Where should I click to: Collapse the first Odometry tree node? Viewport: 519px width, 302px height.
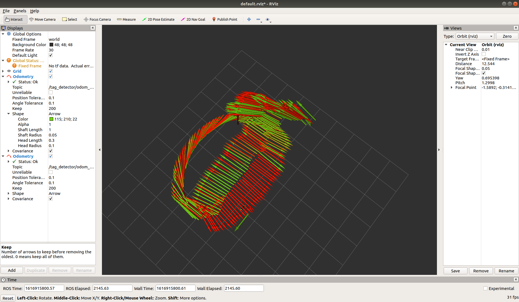click(x=3, y=76)
